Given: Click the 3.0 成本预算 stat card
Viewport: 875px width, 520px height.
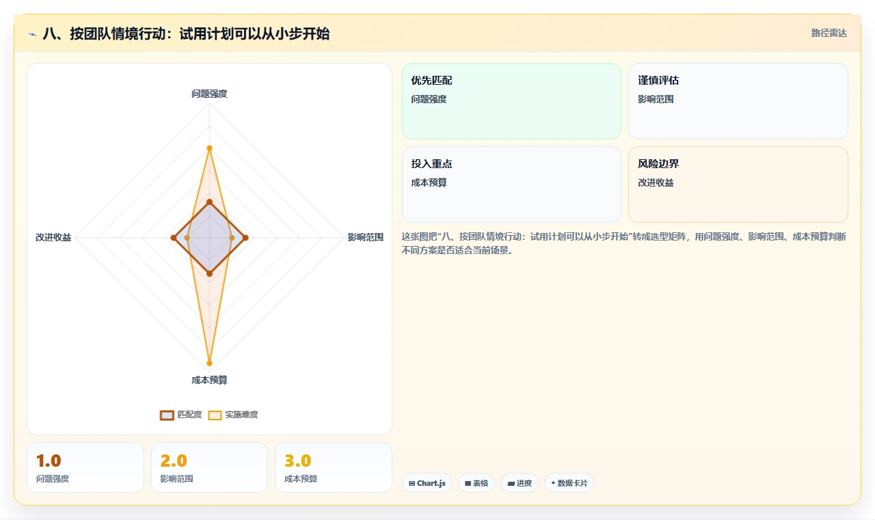Looking at the screenshot, I should (x=334, y=467).
